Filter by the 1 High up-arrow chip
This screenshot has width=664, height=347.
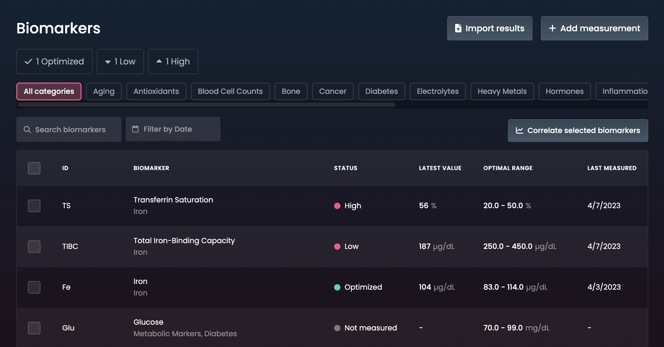tap(173, 62)
